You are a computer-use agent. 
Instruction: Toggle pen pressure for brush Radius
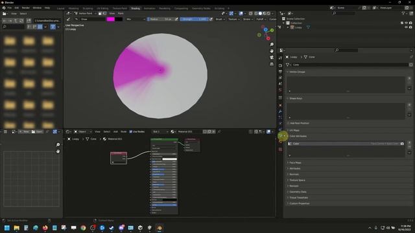(x=176, y=19)
